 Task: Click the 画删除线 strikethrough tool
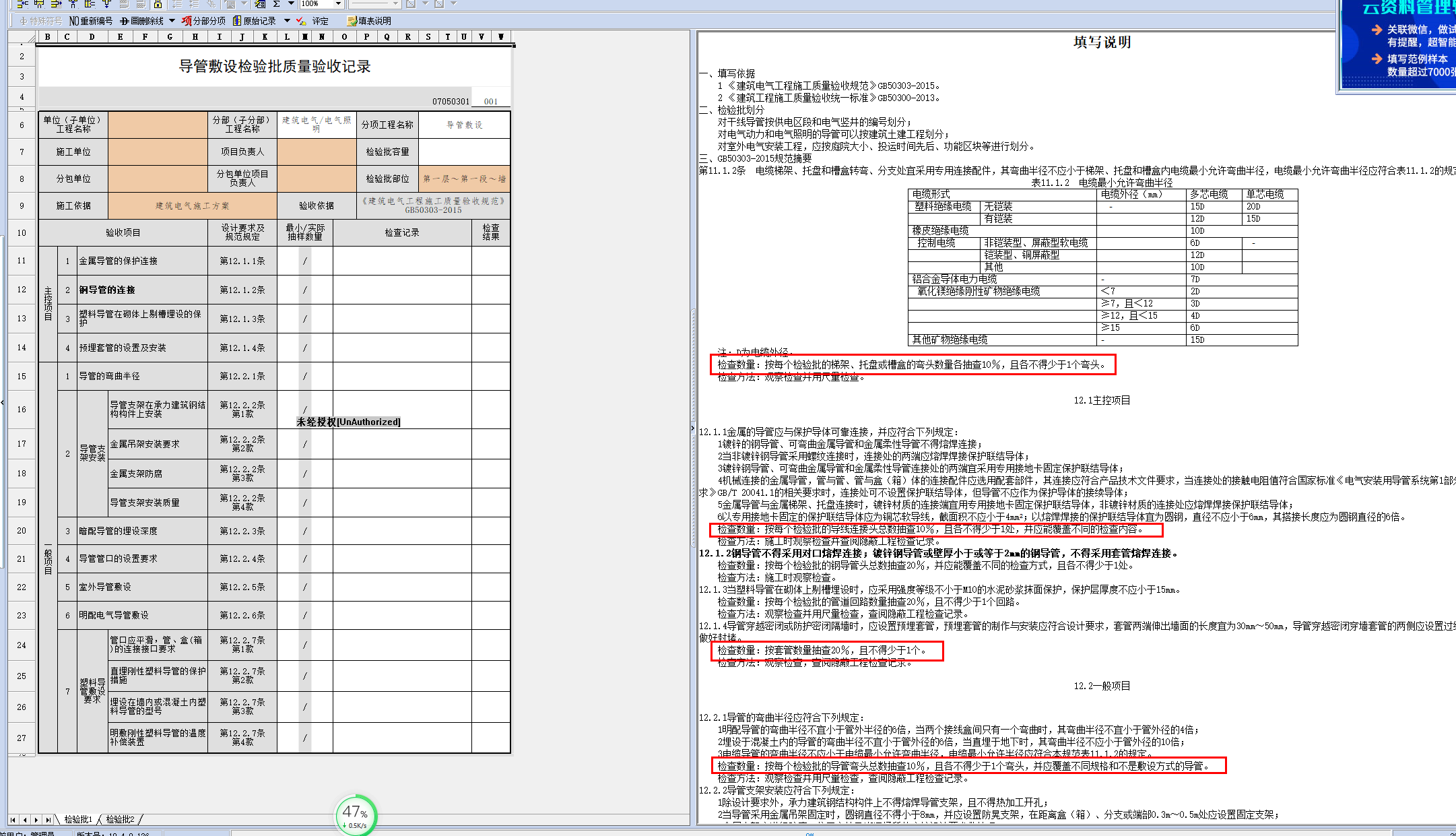142,21
